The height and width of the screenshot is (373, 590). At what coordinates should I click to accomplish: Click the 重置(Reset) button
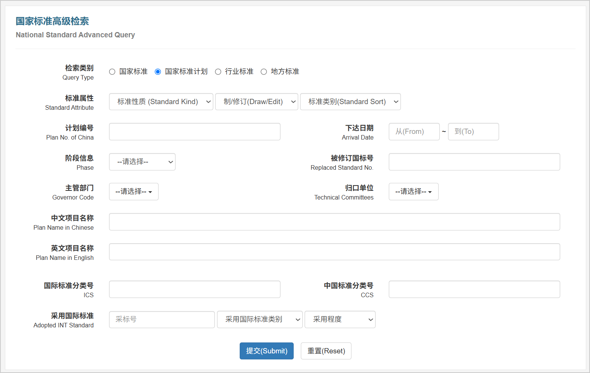[x=326, y=351]
